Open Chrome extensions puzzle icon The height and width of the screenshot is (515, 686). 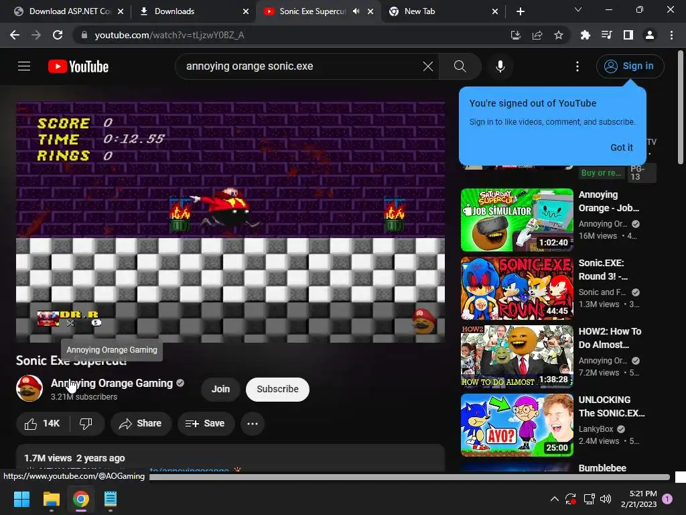coord(585,35)
